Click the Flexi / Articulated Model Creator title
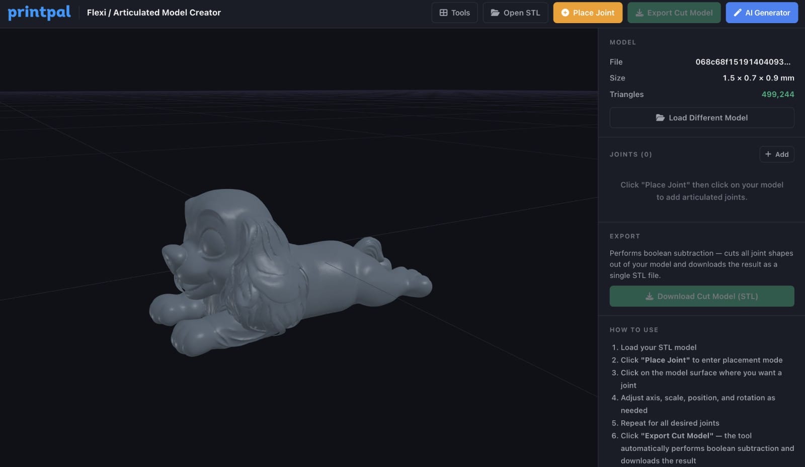 coord(153,13)
